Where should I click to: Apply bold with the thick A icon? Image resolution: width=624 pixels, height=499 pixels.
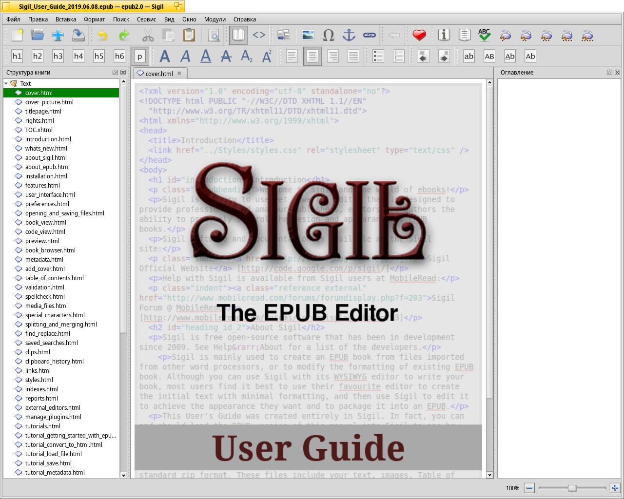coord(165,56)
